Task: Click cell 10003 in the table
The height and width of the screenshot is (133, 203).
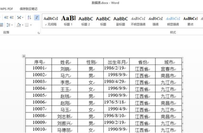Action: (38, 81)
